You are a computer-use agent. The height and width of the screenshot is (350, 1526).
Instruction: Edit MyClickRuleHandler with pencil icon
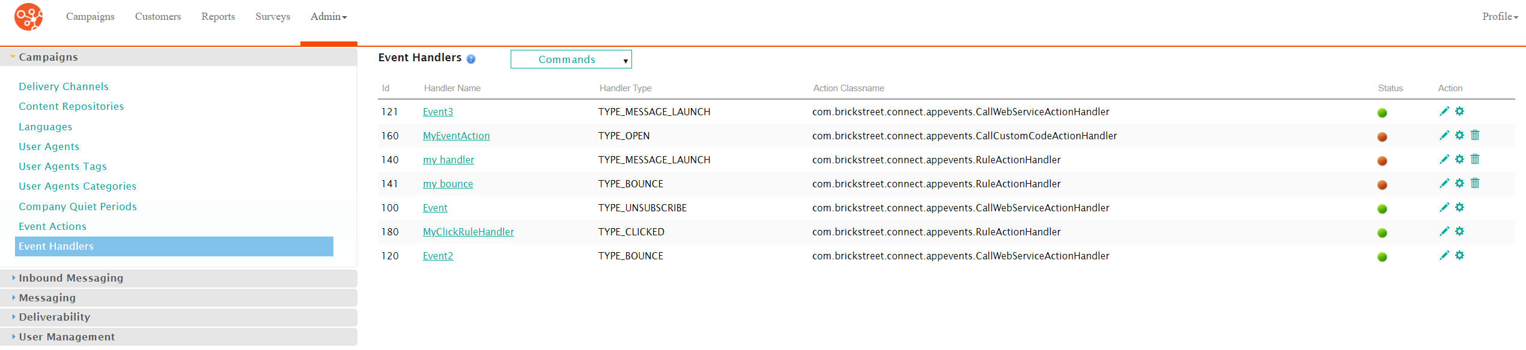click(x=1444, y=231)
